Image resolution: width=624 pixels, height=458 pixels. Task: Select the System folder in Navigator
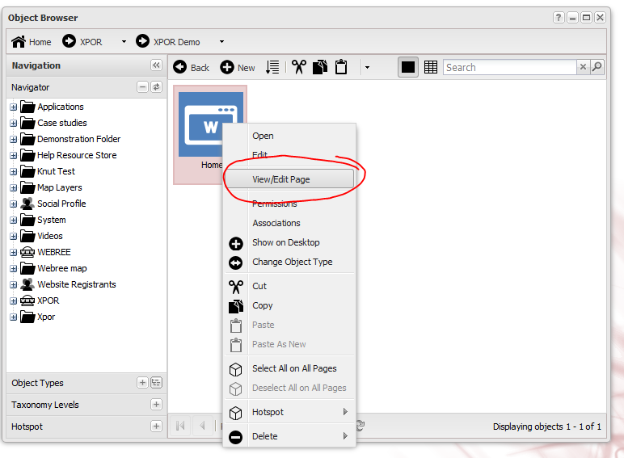[x=52, y=220]
